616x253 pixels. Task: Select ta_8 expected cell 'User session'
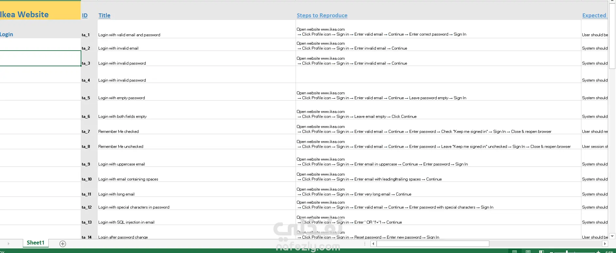(x=595, y=142)
